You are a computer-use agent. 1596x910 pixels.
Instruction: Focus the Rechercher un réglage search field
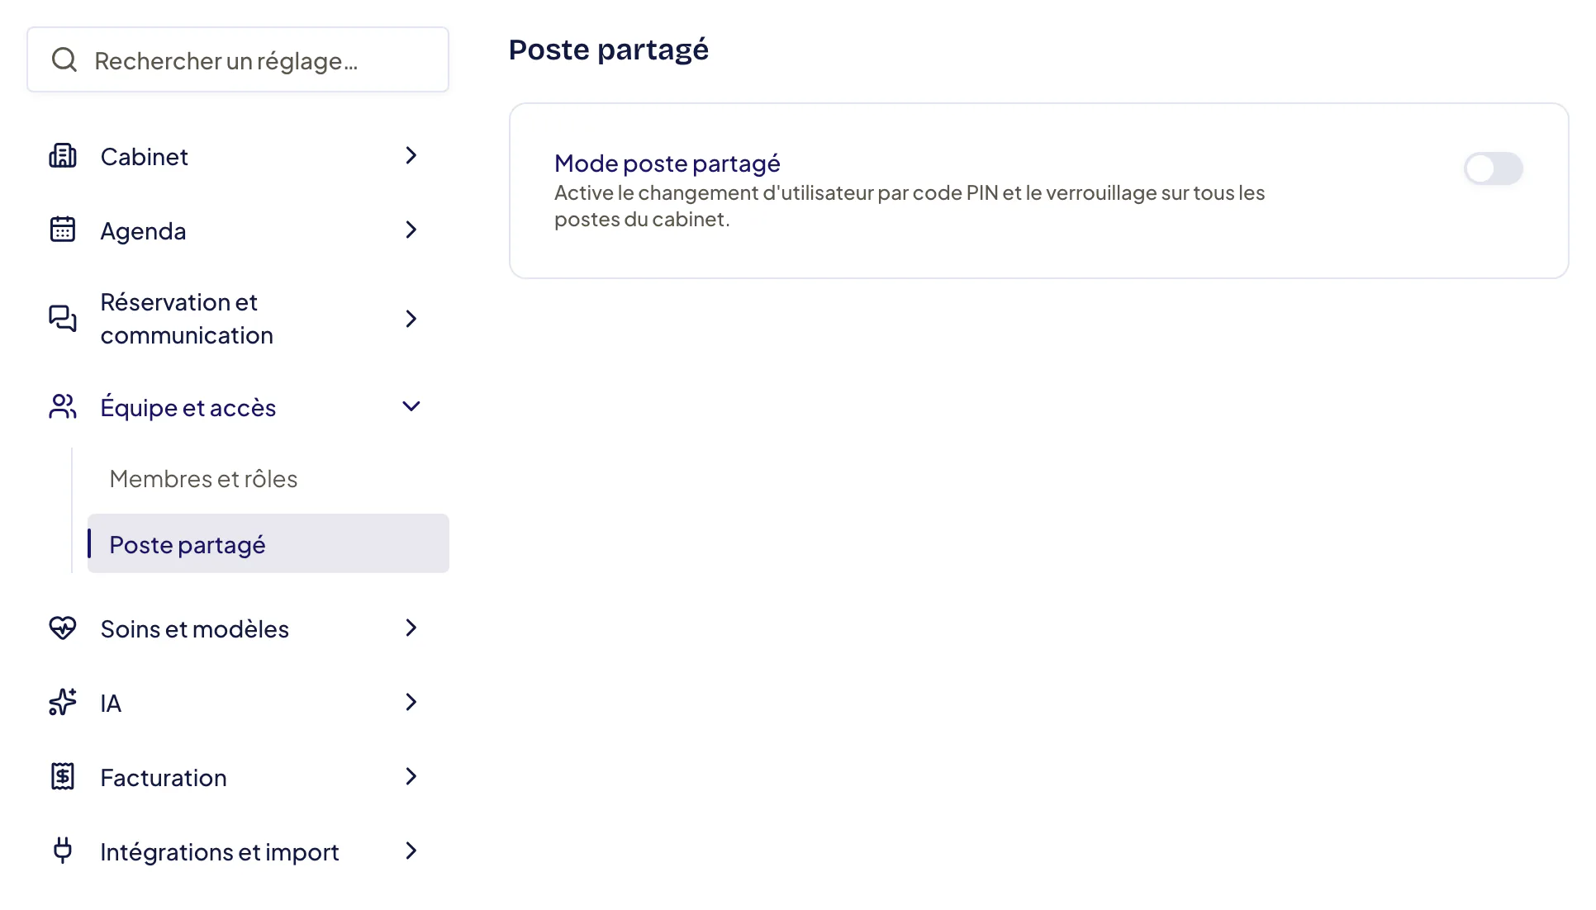point(238,59)
